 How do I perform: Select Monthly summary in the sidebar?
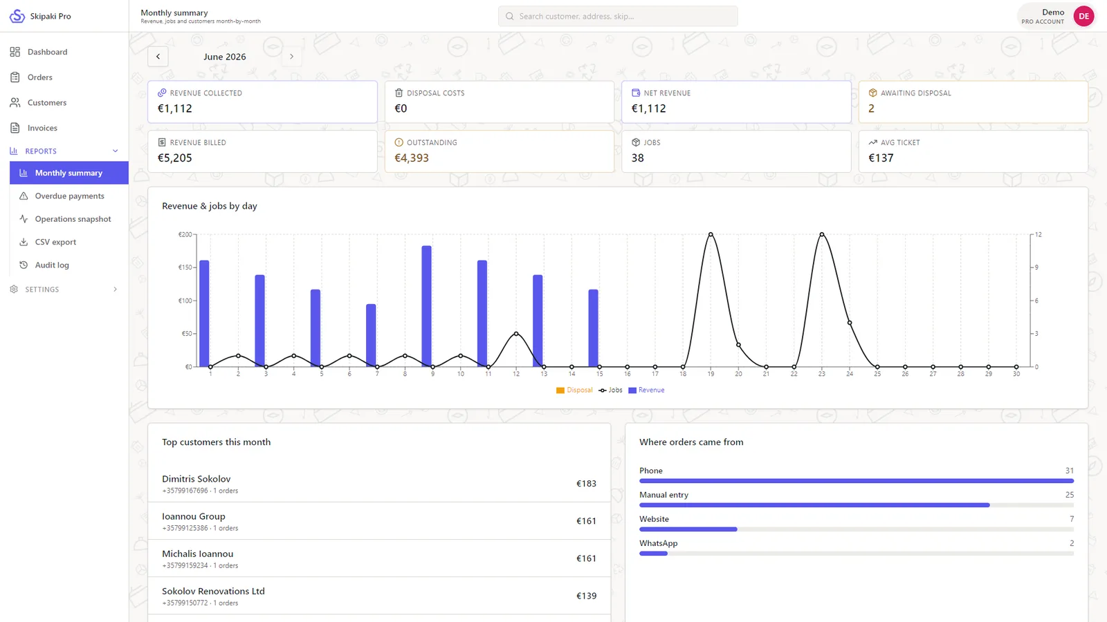(69, 173)
